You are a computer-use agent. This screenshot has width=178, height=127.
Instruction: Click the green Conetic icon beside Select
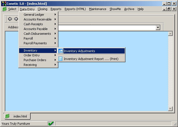(x=4, y=9)
